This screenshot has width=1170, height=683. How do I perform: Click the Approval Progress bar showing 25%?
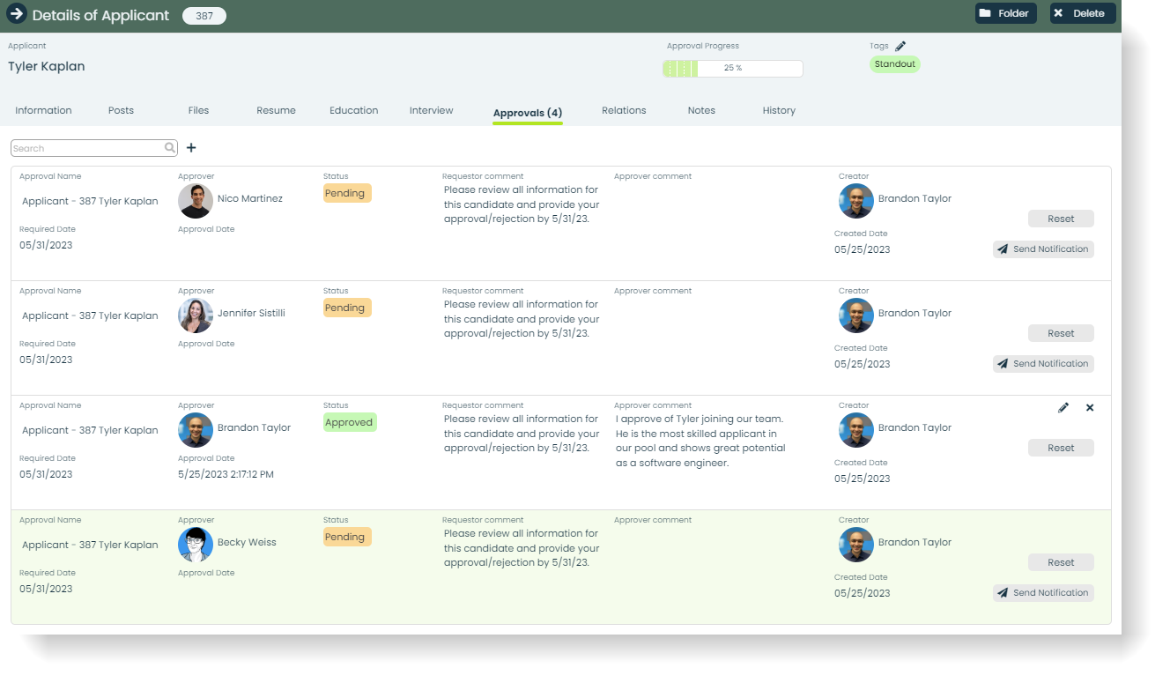click(732, 68)
